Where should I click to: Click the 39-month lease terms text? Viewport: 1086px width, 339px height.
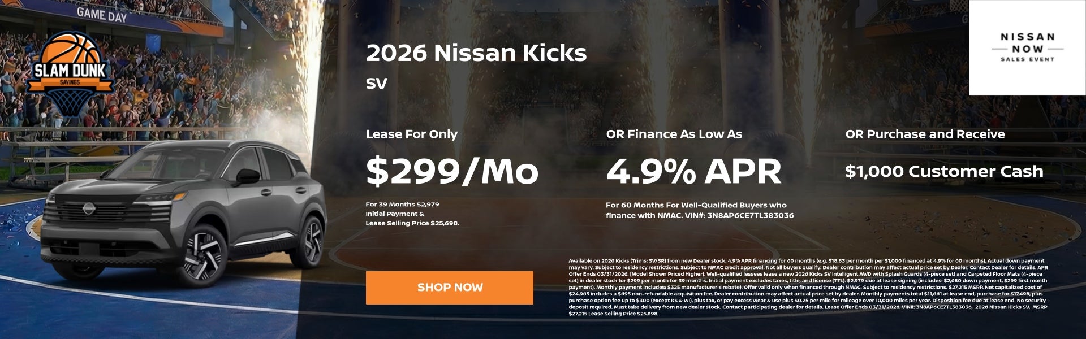[412, 214]
